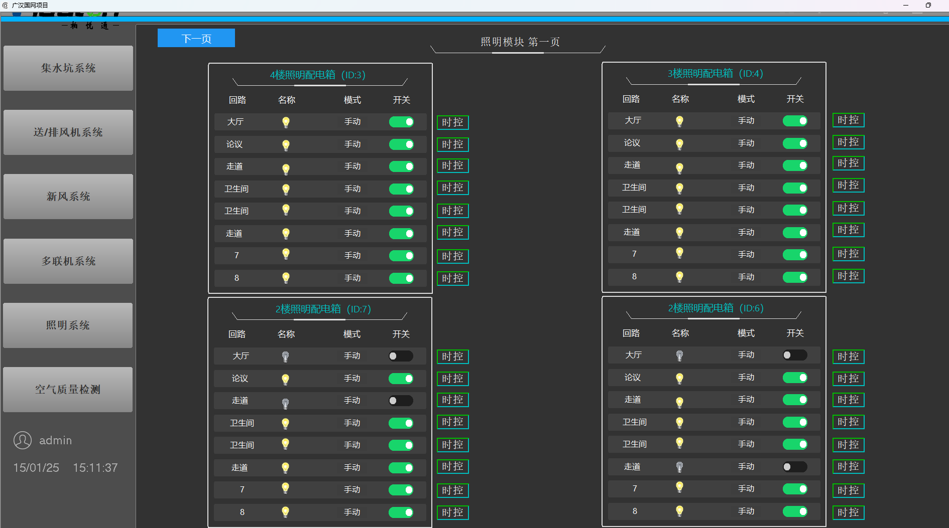Click the admin user avatar icon

coord(23,440)
